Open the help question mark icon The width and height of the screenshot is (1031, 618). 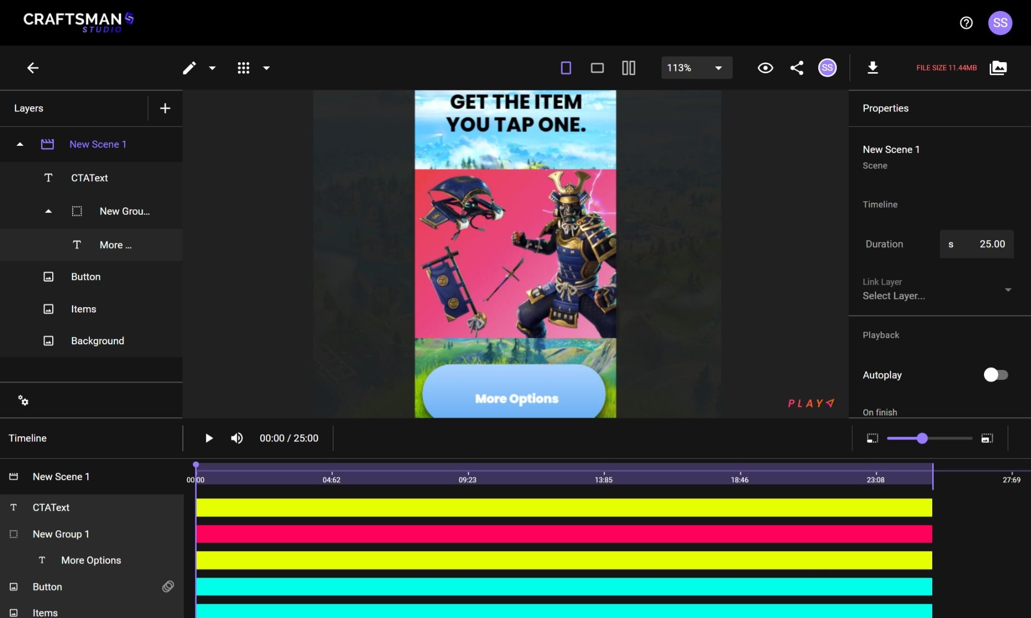point(966,23)
